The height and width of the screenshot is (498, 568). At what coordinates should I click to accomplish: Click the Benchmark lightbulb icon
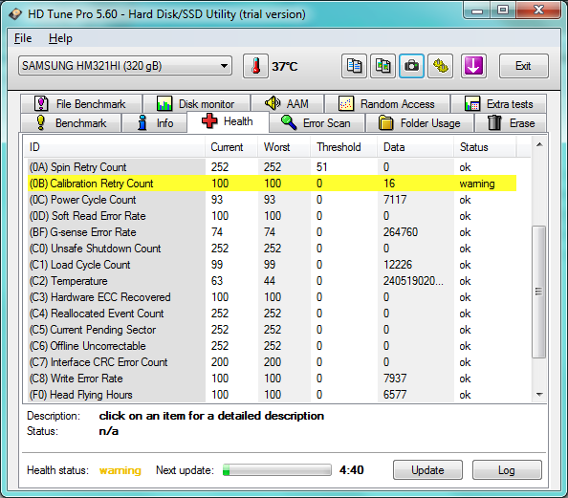click(x=41, y=122)
